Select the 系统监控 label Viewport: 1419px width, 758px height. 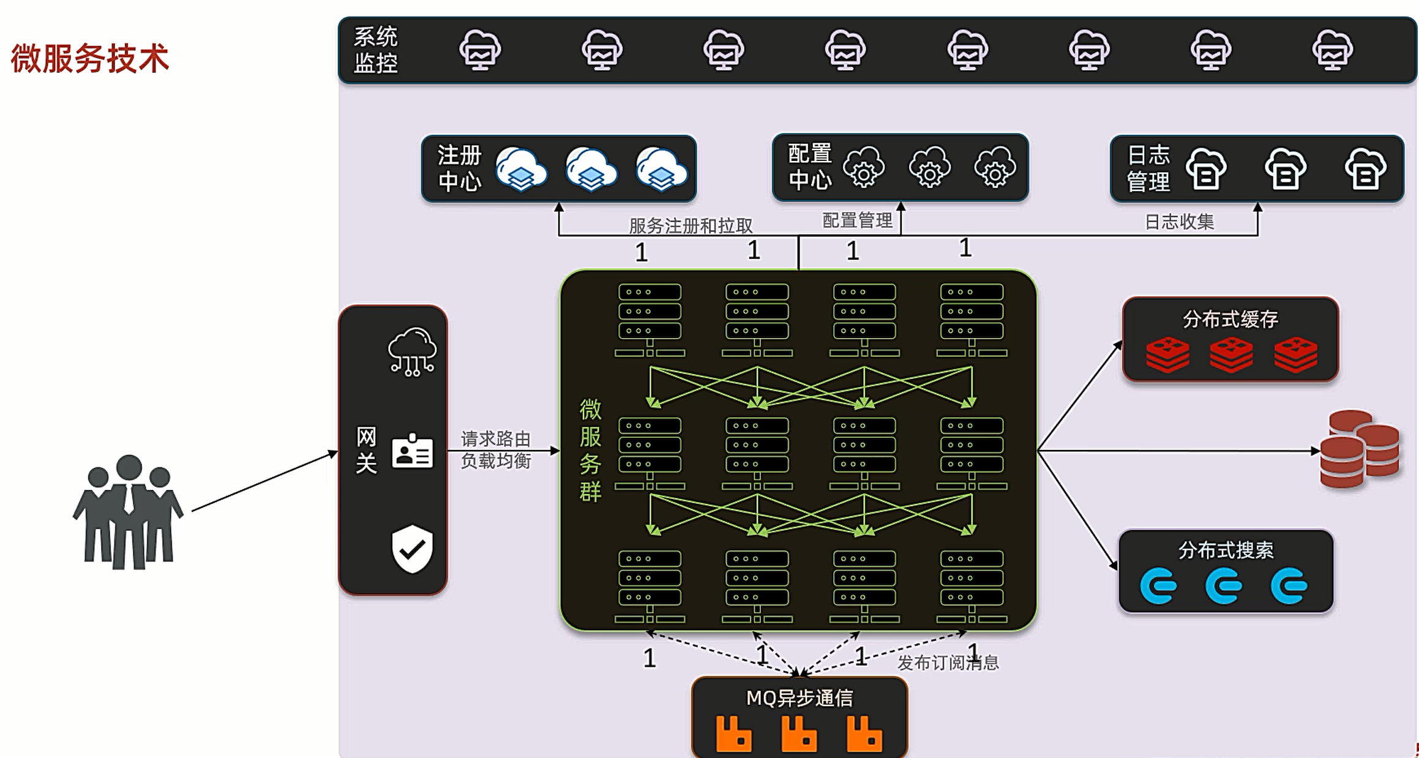[375, 50]
